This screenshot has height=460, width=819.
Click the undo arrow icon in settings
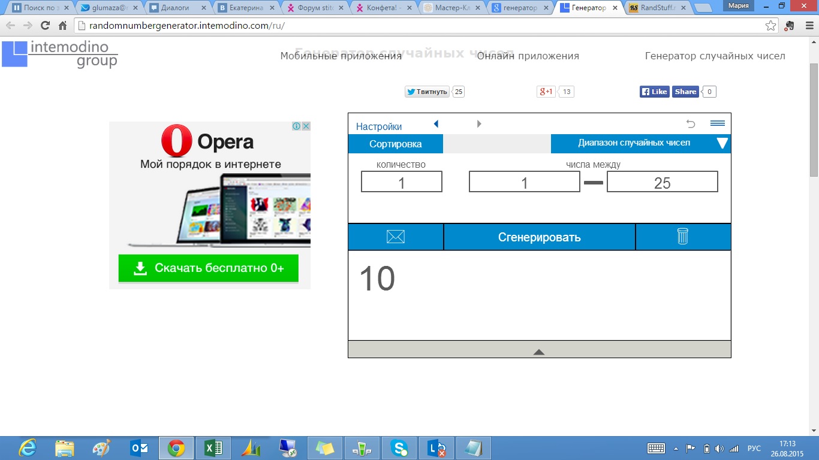coord(691,124)
